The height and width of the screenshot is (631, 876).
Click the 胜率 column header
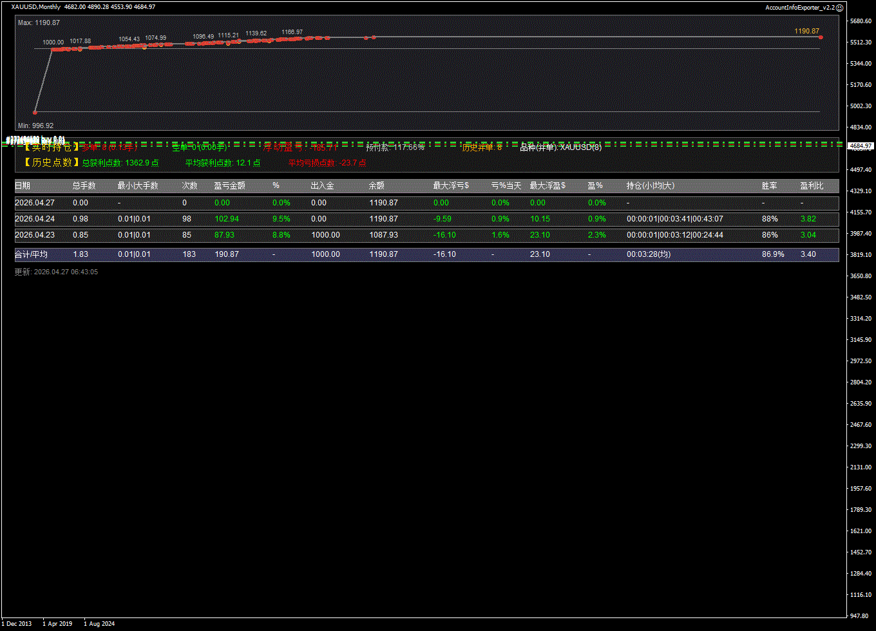point(769,185)
